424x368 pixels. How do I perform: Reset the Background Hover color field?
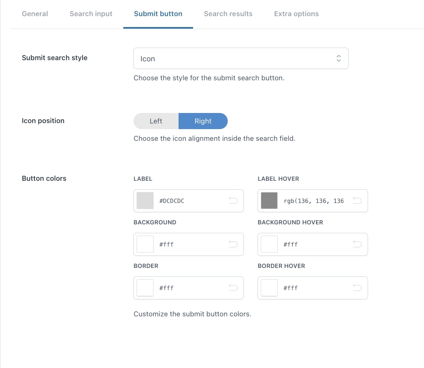[x=357, y=244]
